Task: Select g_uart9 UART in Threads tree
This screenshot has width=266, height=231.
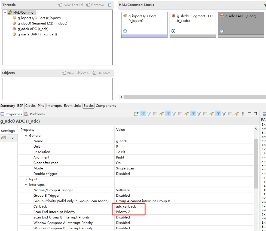Action: click(37, 34)
